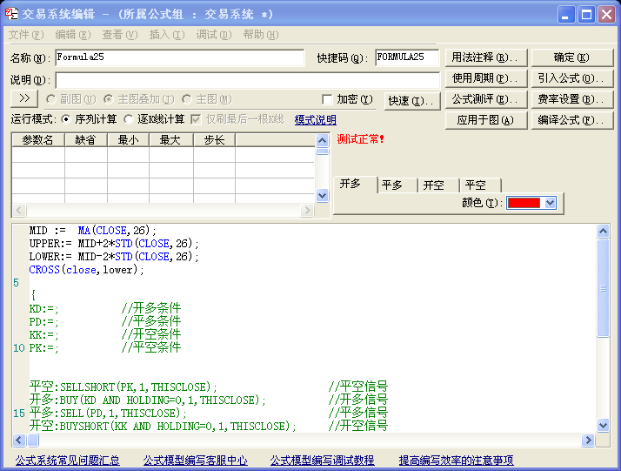This screenshot has width=621, height=471.
Task: Select 序列计算 run mode
Action: pyautogui.click(x=66, y=119)
